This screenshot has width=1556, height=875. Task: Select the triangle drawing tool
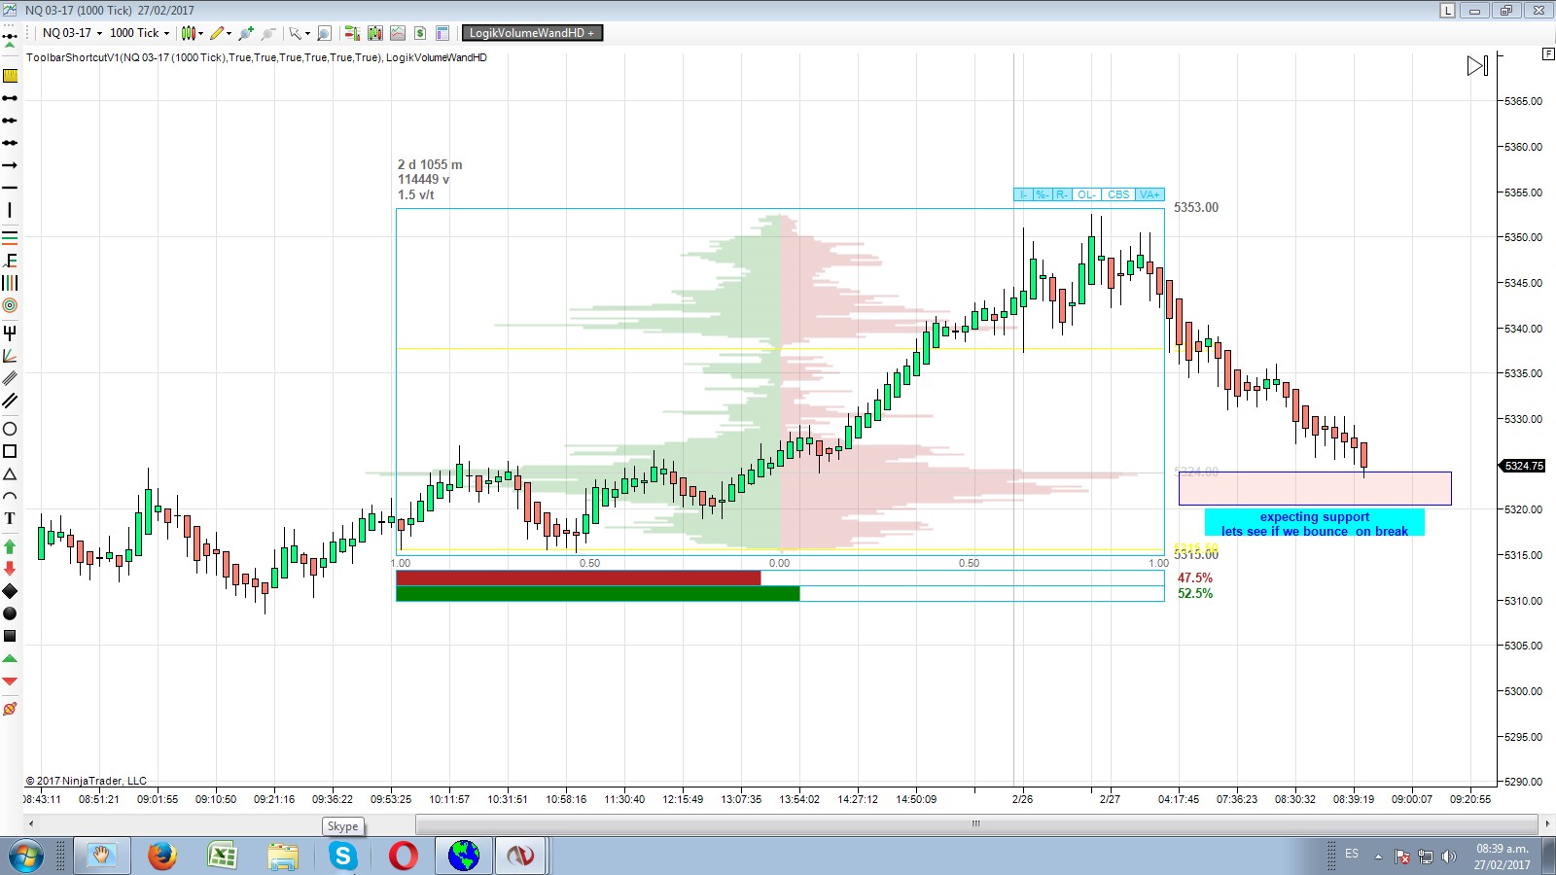[10, 474]
